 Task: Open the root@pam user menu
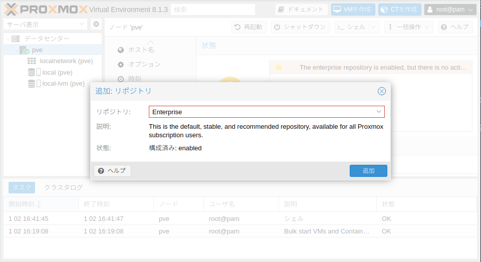450,10
